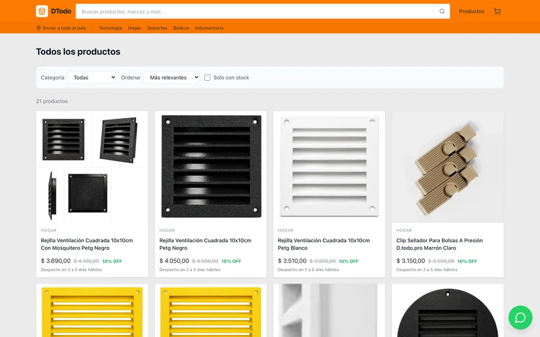Click 10% OFF badge beside $ 4.050,00

231,261
